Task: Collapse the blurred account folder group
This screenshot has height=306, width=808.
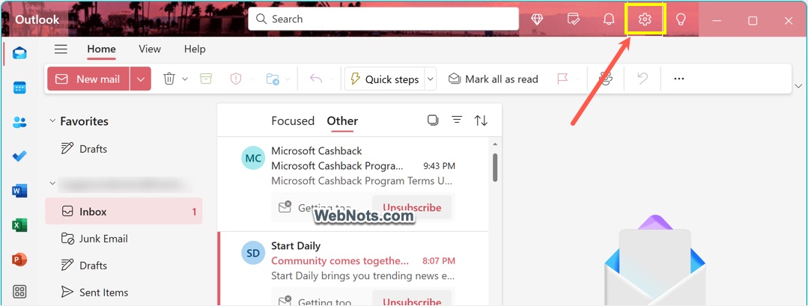Action: 52,183
